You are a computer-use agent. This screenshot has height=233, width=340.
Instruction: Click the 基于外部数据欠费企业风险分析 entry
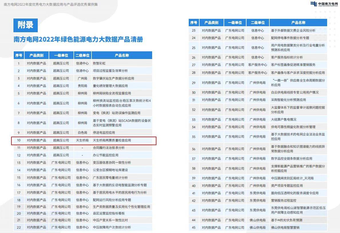click(x=293, y=31)
